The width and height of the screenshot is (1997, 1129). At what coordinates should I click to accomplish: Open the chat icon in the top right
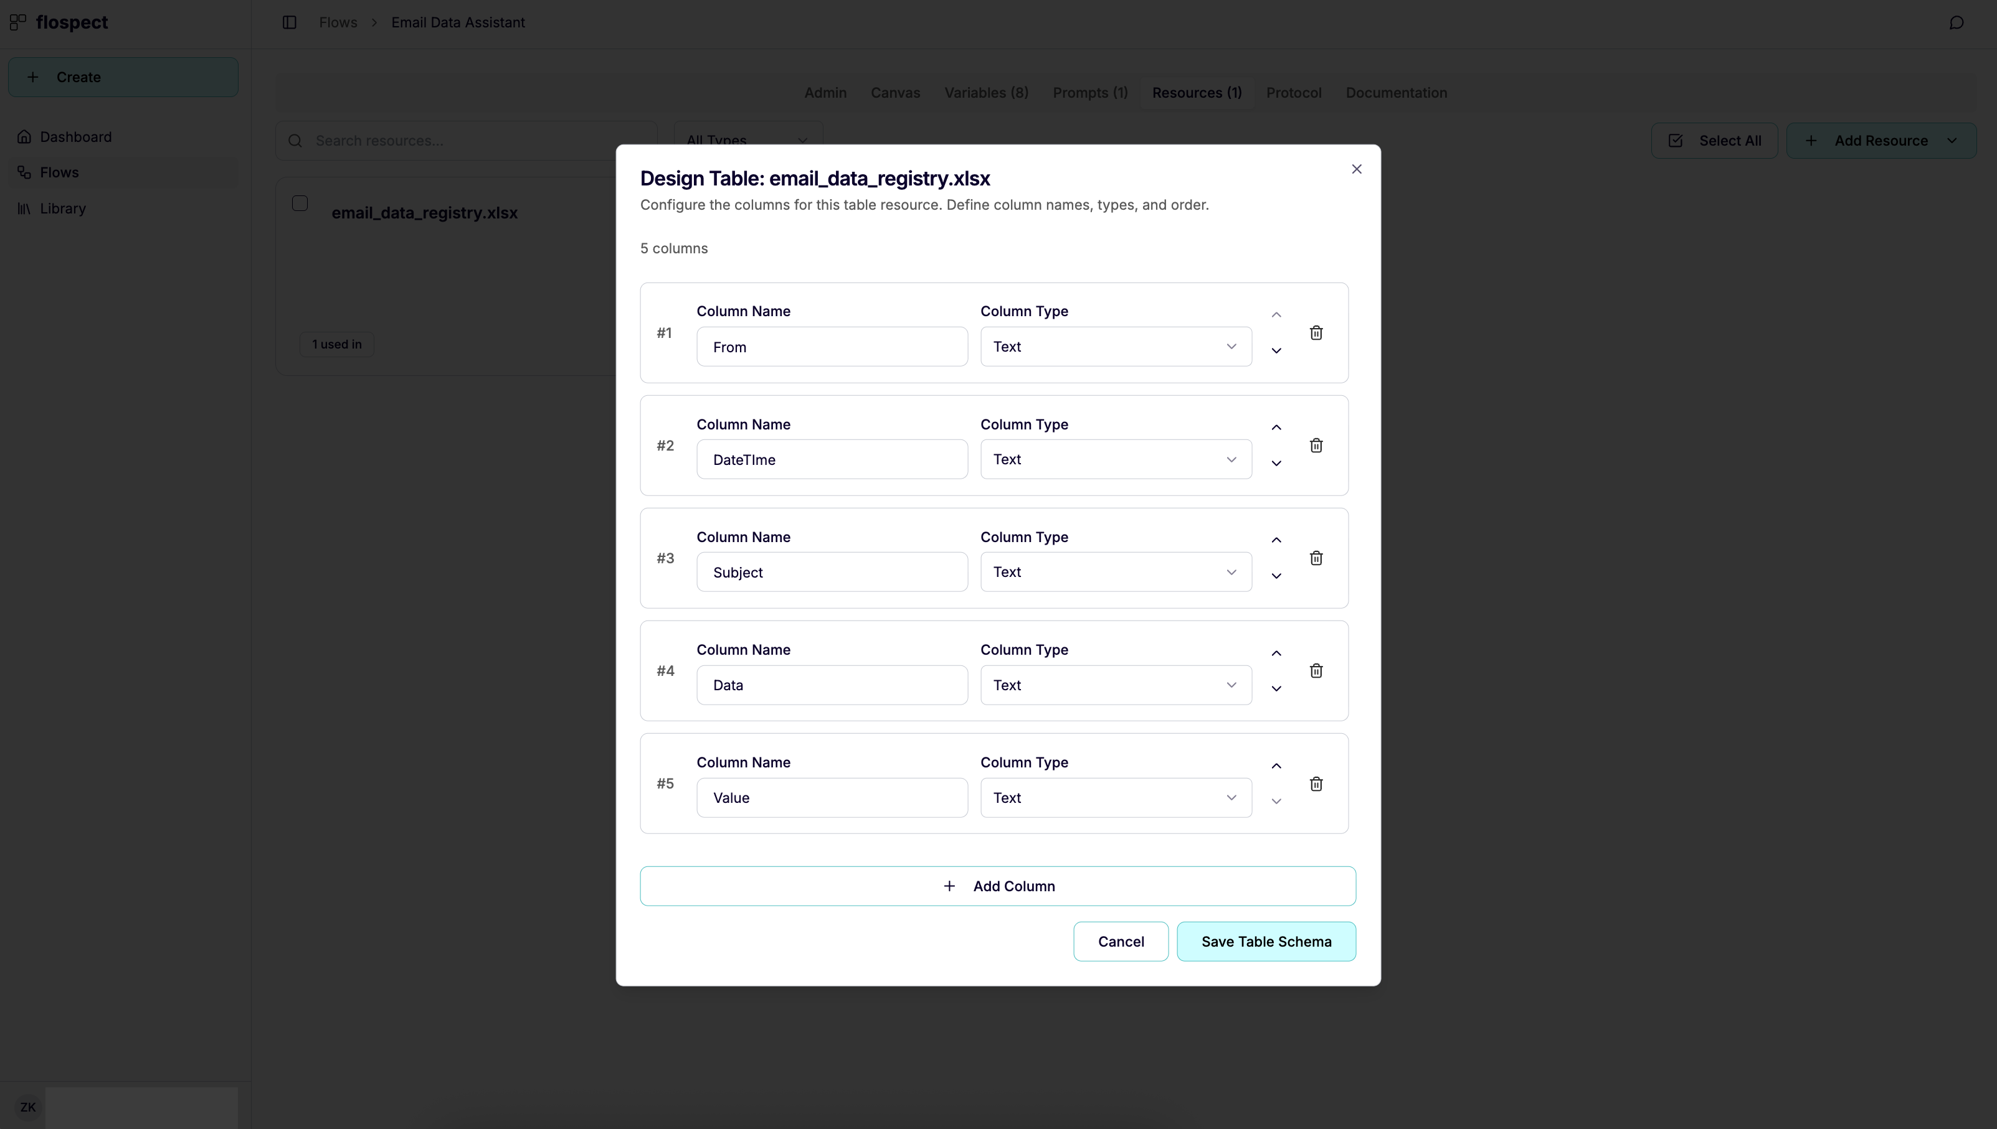pyautogui.click(x=1956, y=22)
